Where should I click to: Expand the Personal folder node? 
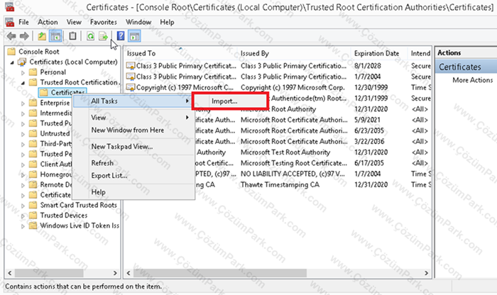click(x=23, y=72)
